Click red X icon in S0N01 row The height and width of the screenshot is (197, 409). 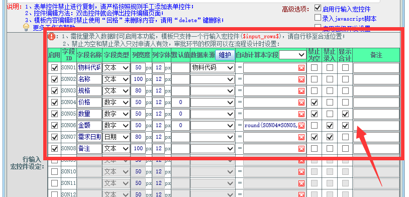click(301, 68)
